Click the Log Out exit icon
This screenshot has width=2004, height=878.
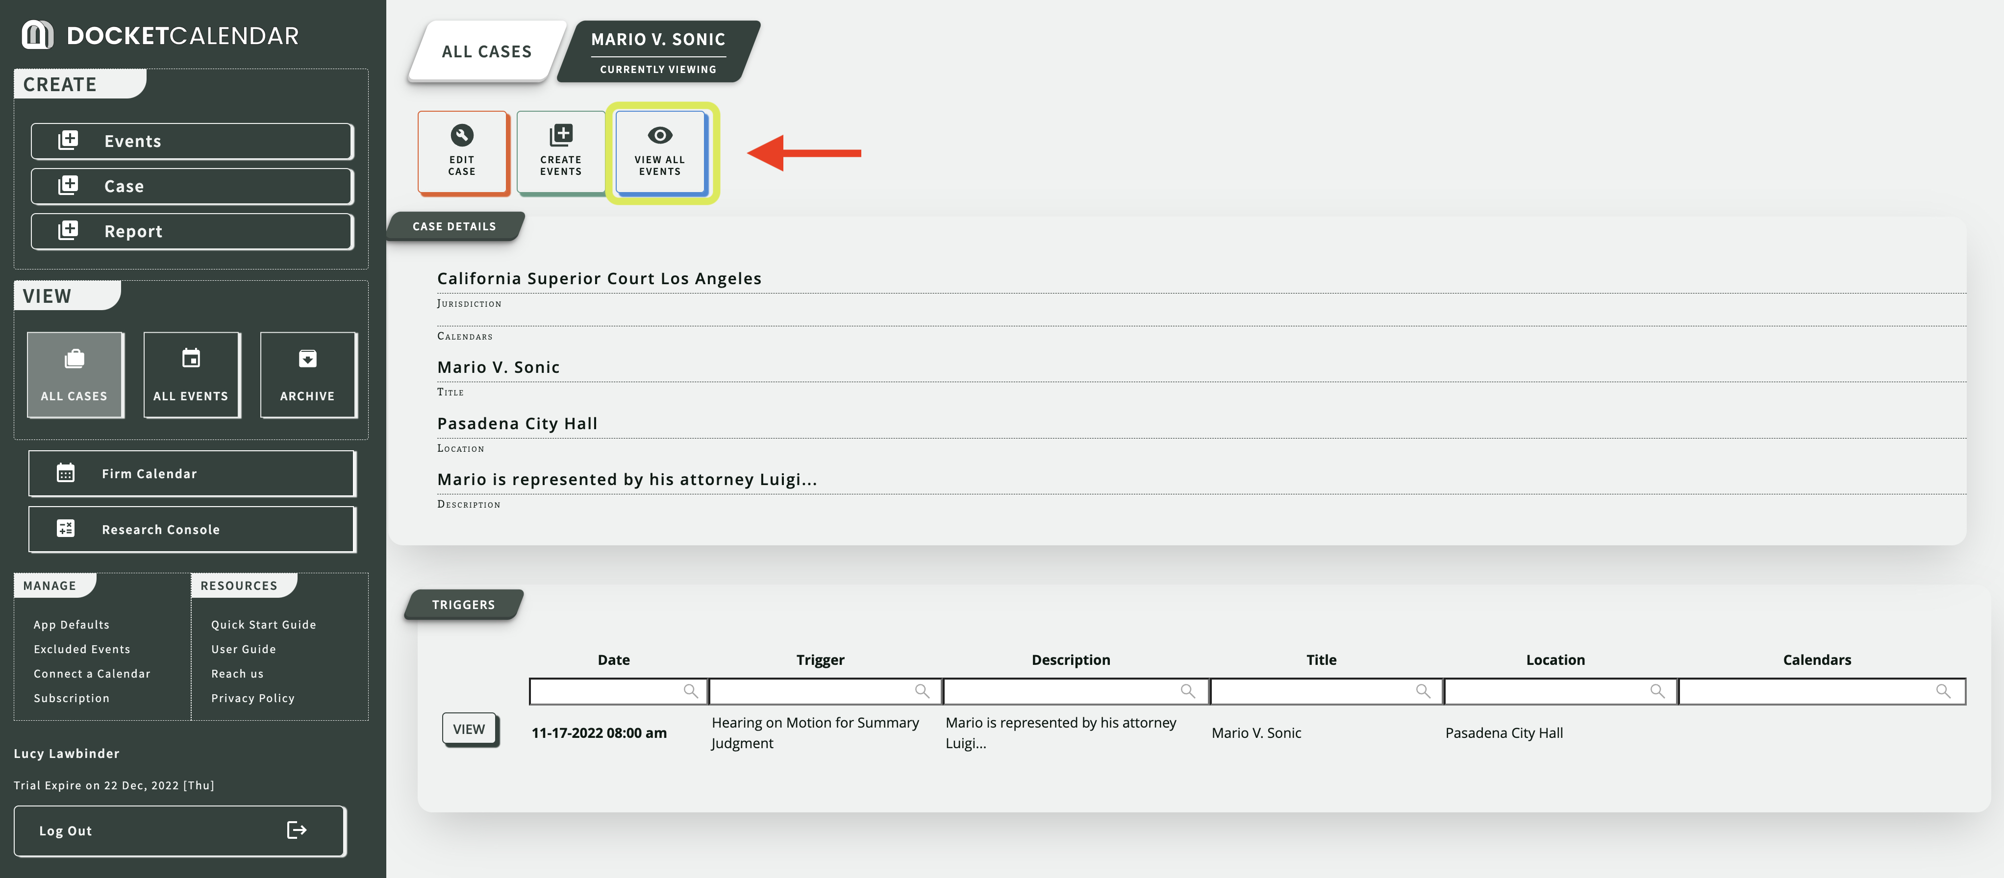click(x=297, y=830)
